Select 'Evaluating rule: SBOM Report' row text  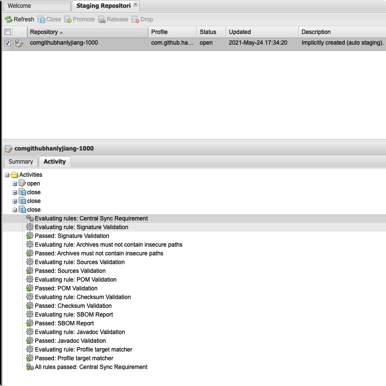pos(74,315)
